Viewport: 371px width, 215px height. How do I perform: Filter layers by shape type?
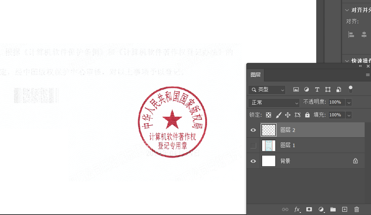(328, 89)
